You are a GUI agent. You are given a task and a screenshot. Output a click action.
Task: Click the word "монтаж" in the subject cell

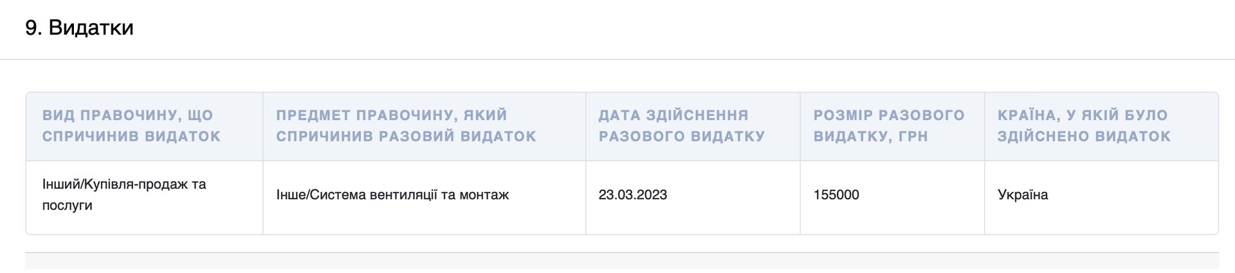tap(484, 195)
